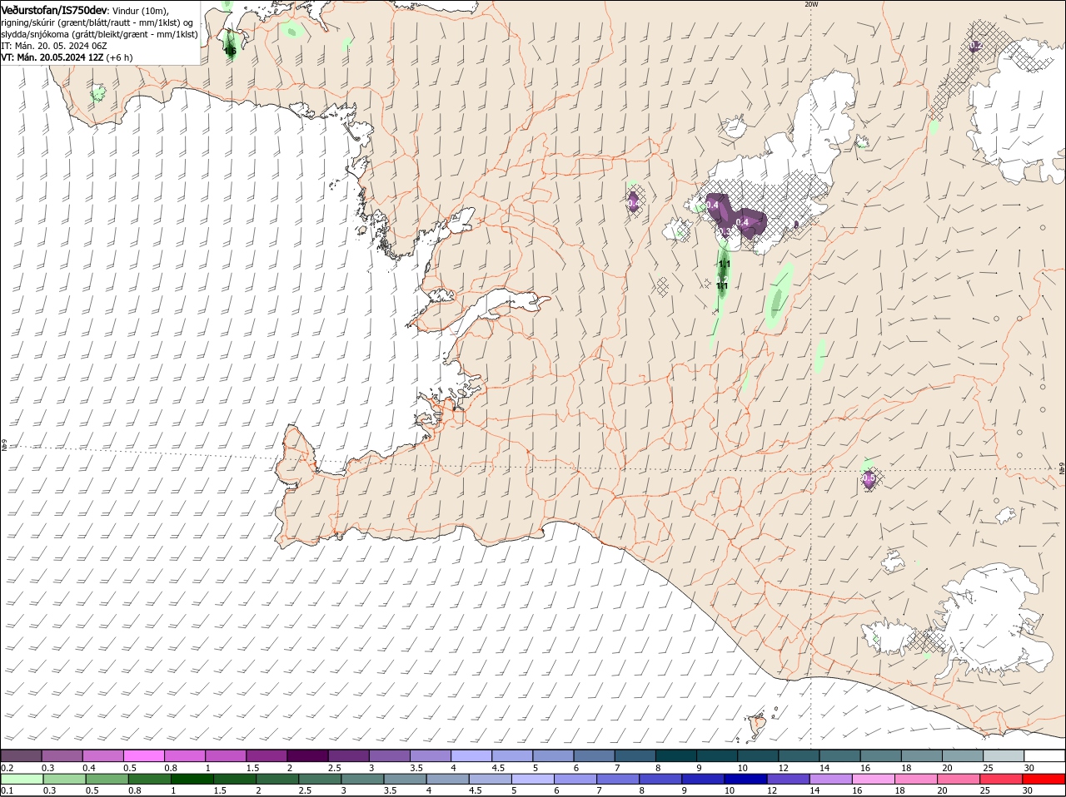Viewport: 1066px width, 797px height.
Task: Pick lower legend swatch between 18 and 20
Action: [x=918, y=779]
